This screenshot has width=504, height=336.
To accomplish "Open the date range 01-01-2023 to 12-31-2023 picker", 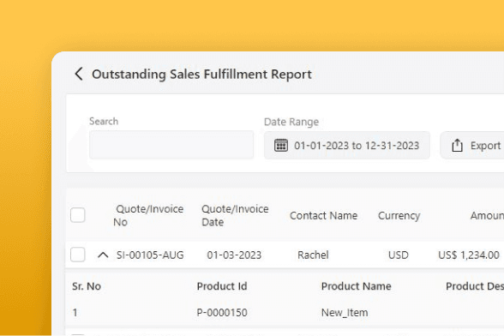I will click(x=347, y=146).
